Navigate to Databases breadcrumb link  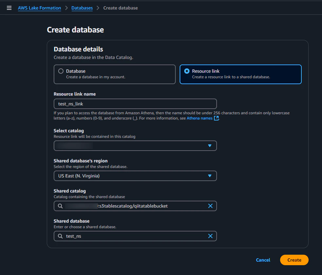tap(82, 8)
